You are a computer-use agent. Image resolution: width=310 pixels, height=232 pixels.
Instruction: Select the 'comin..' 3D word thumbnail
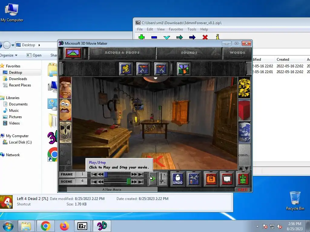(244, 154)
